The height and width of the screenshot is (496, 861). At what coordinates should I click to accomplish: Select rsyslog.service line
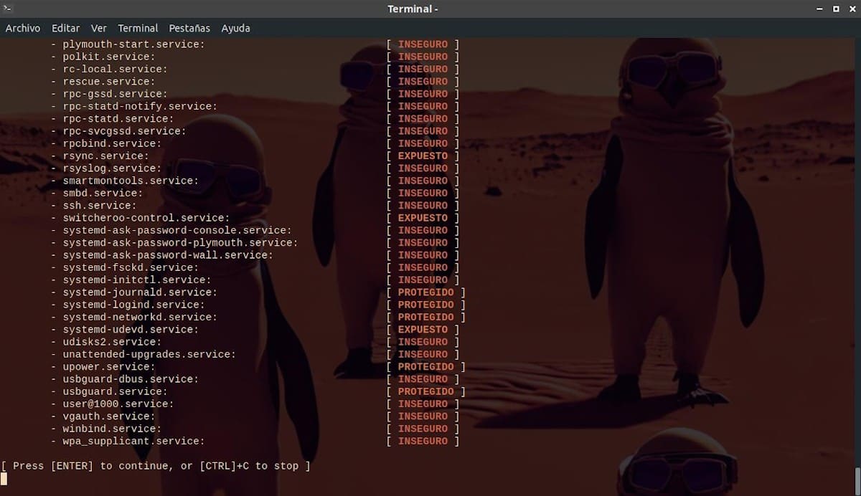pos(255,168)
